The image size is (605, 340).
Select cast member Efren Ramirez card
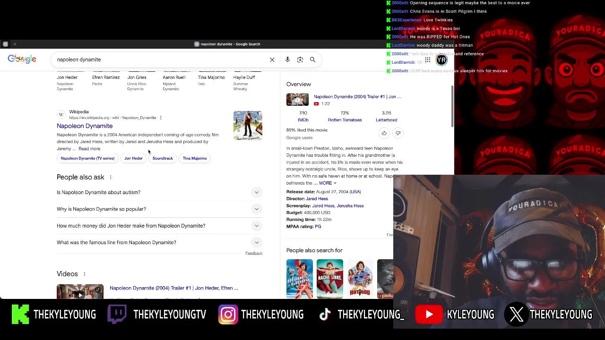pyautogui.click(x=106, y=79)
